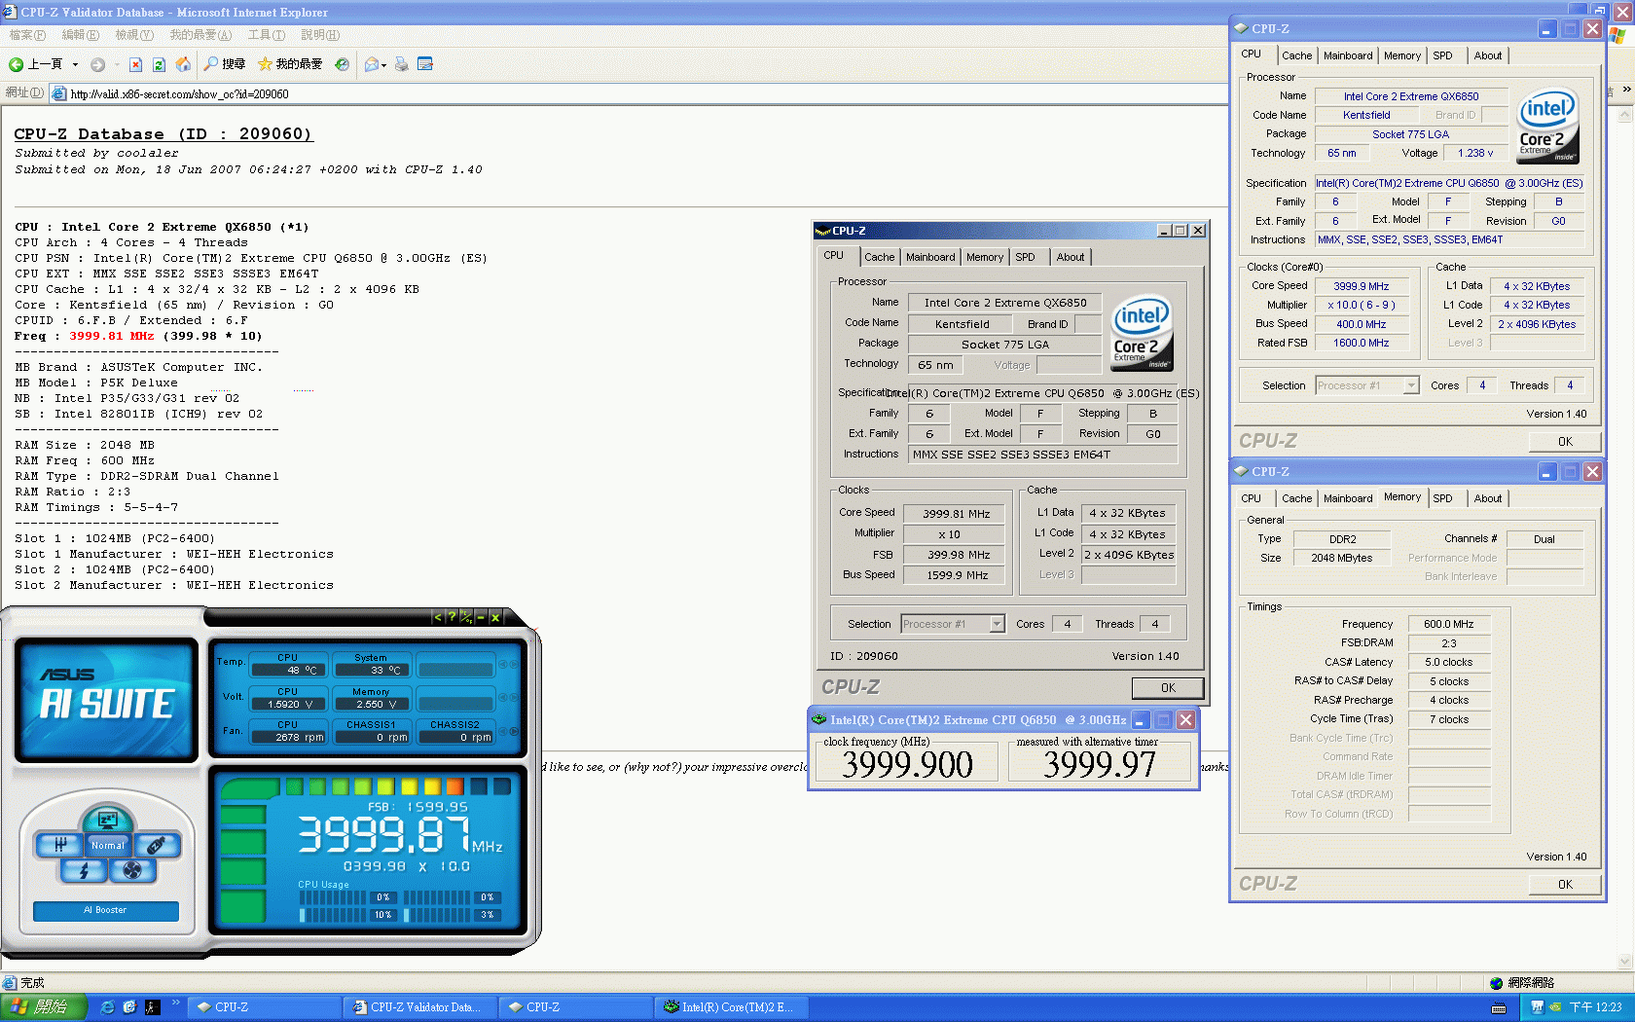This screenshot has width=1635, height=1022.
Task: Open the 檔案(F) menu
Action: (x=27, y=35)
